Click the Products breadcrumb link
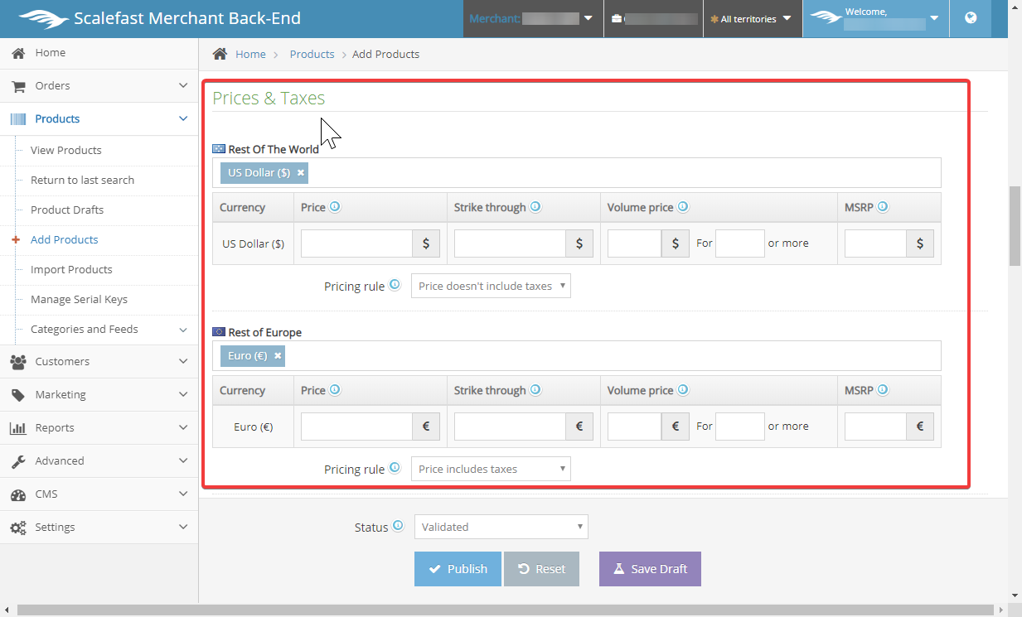1022x617 pixels. pos(312,54)
